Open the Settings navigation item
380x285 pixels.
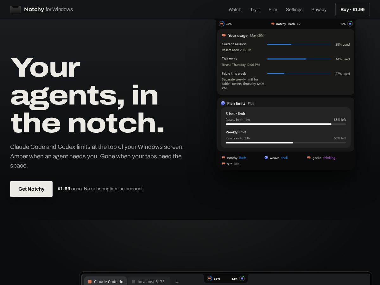pos(294,9)
